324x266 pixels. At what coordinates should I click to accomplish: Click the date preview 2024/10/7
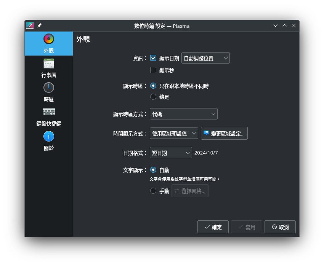206,153
